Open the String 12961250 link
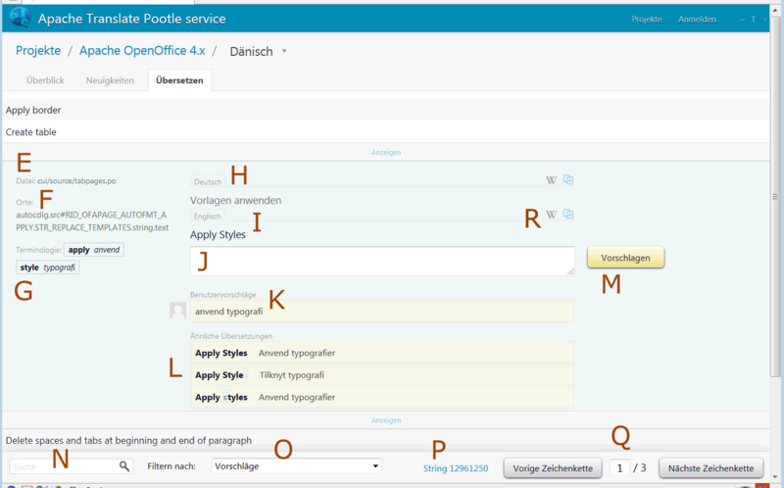784x488 pixels. (x=455, y=468)
